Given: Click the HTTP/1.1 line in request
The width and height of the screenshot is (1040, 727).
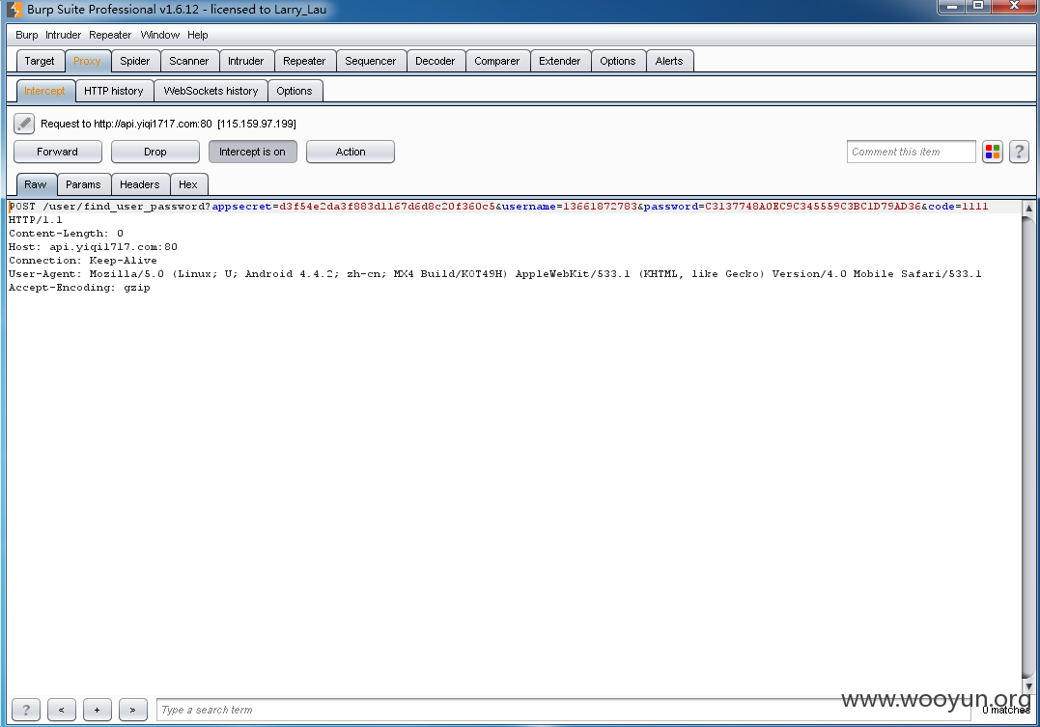Looking at the screenshot, I should (x=35, y=220).
